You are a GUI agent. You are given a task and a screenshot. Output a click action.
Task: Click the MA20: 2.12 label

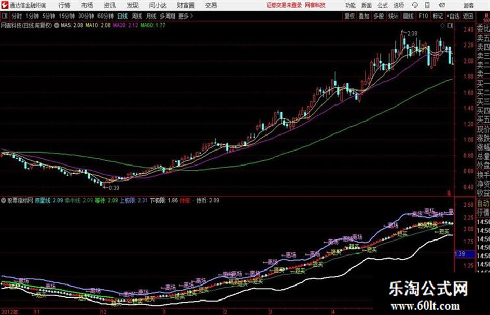(125, 25)
